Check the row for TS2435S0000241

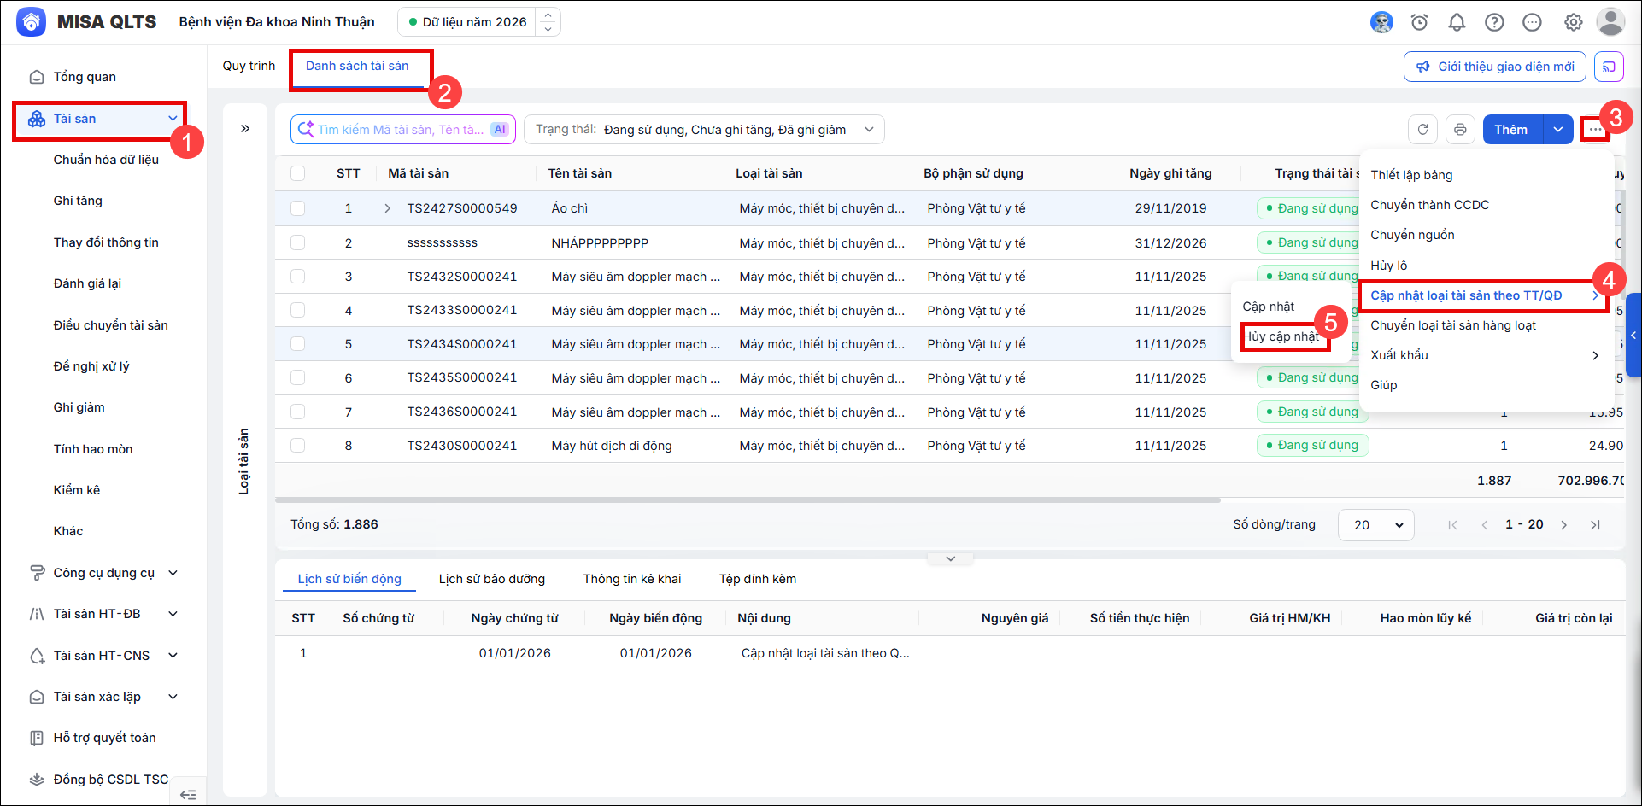pyautogui.click(x=297, y=377)
